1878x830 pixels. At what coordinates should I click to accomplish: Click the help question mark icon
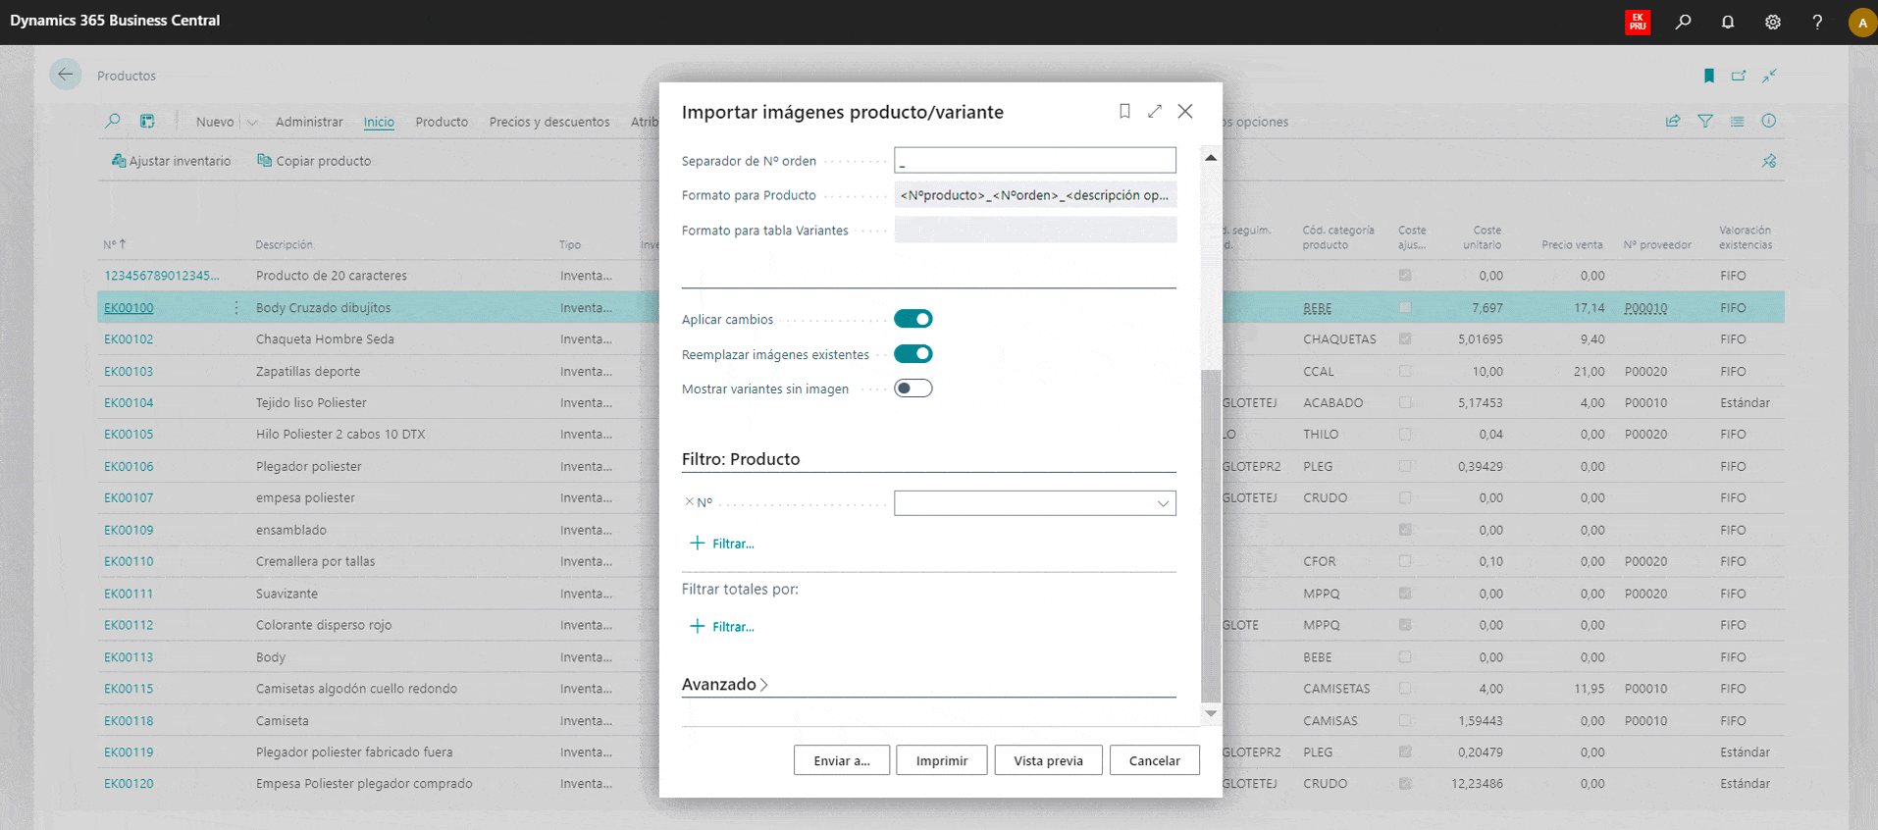point(1817,22)
